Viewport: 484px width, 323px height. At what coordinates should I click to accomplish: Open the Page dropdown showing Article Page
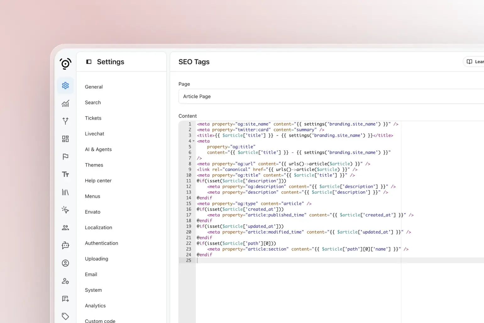330,96
